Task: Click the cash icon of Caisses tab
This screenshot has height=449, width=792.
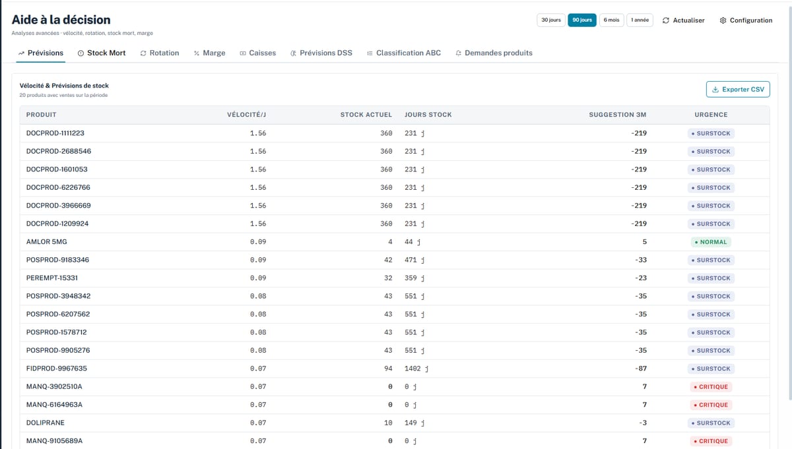Action: click(242, 53)
